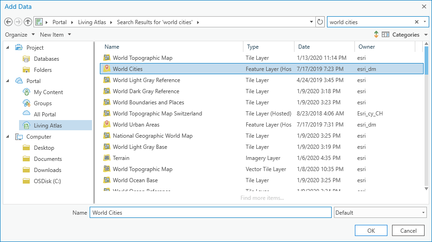Viewport: 432px width, 242px height.
Task: Refresh the search results list
Action: [x=320, y=22]
